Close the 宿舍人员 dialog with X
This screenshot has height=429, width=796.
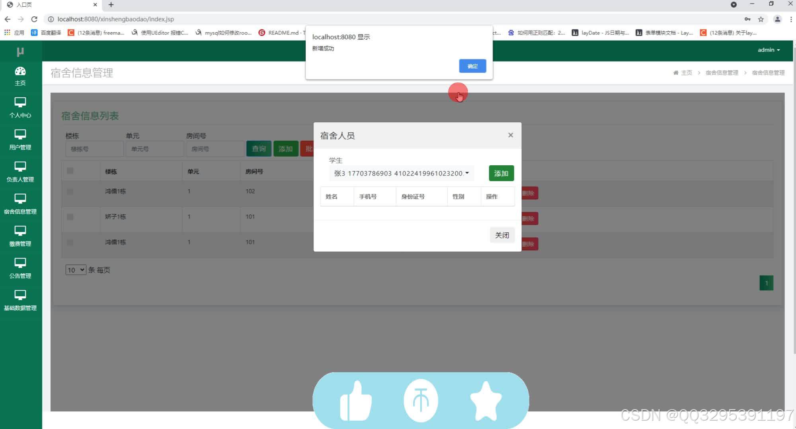click(x=511, y=135)
